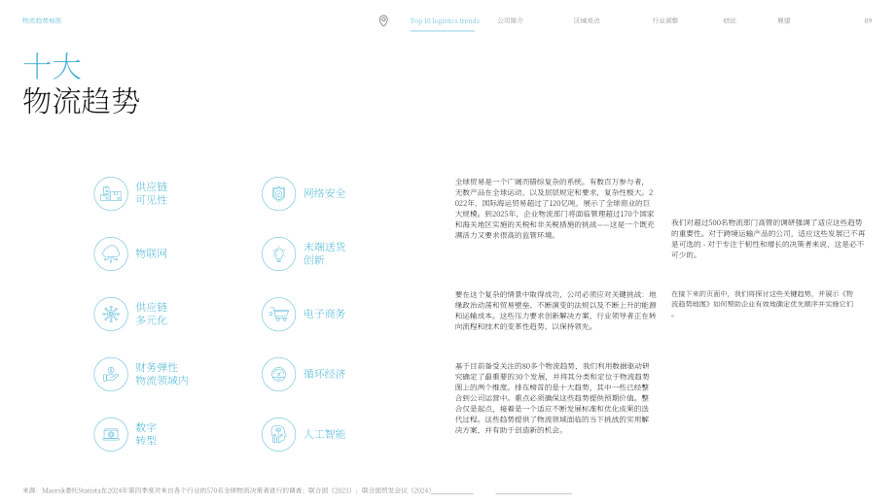This screenshot has width=895, height=503.
Task: Click the 人工智能 label
Action: coord(324,434)
